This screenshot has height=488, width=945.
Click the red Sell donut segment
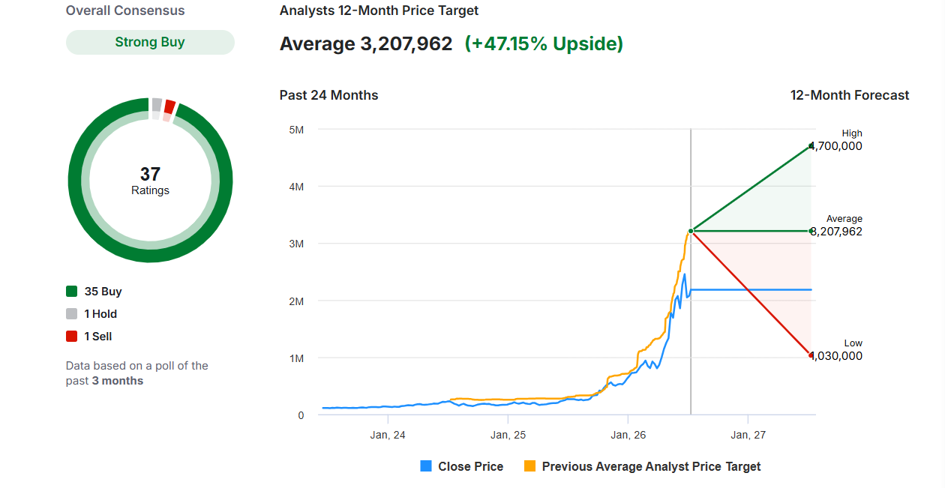pos(169,106)
